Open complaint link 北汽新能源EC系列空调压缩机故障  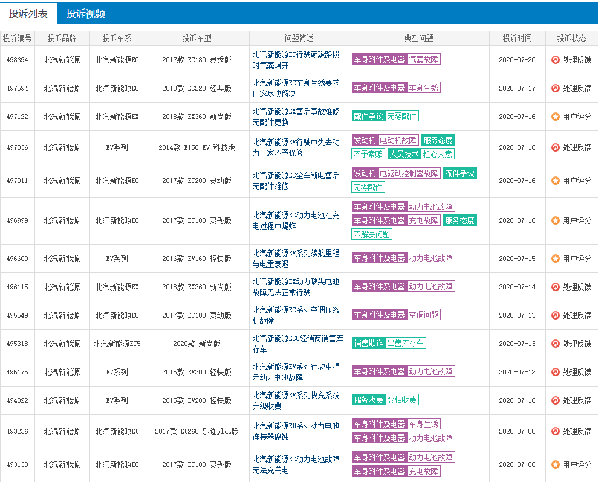click(x=296, y=315)
